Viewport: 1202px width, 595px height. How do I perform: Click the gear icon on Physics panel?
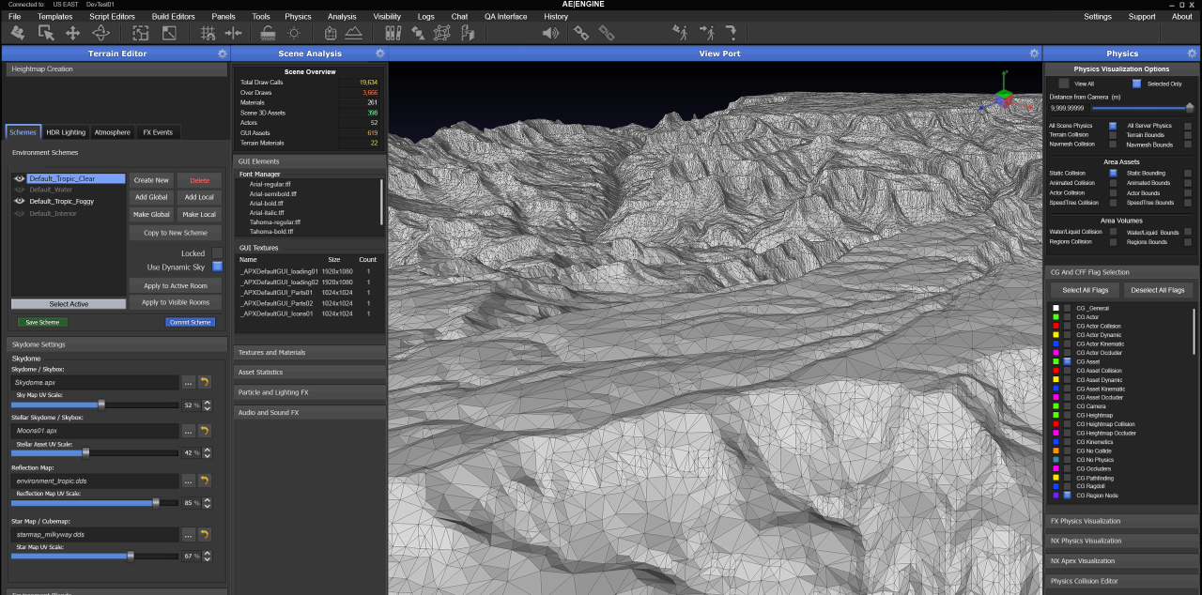coord(1194,53)
